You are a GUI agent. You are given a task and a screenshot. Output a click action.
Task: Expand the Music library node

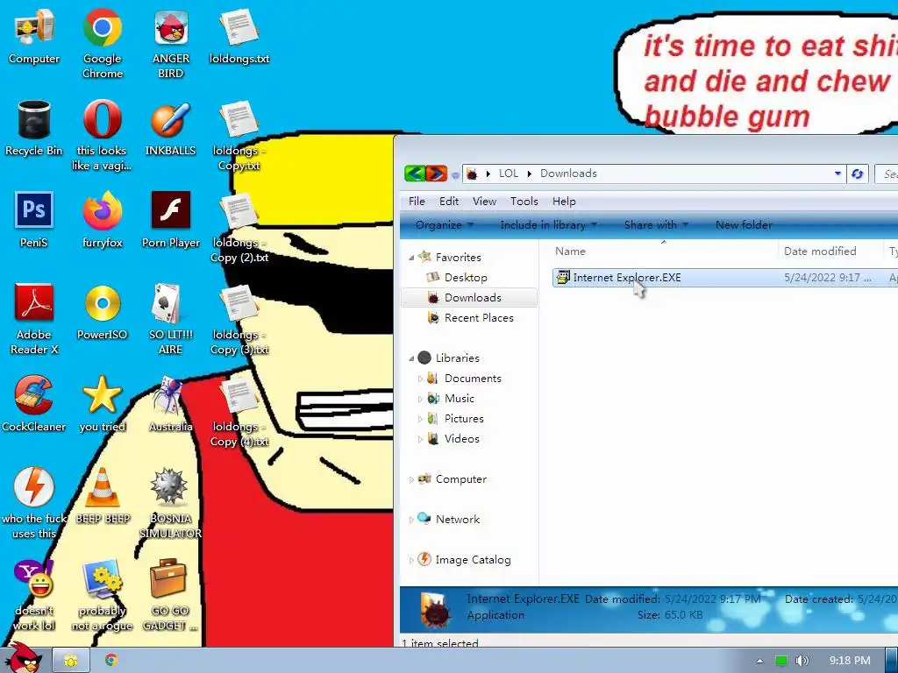[420, 399]
